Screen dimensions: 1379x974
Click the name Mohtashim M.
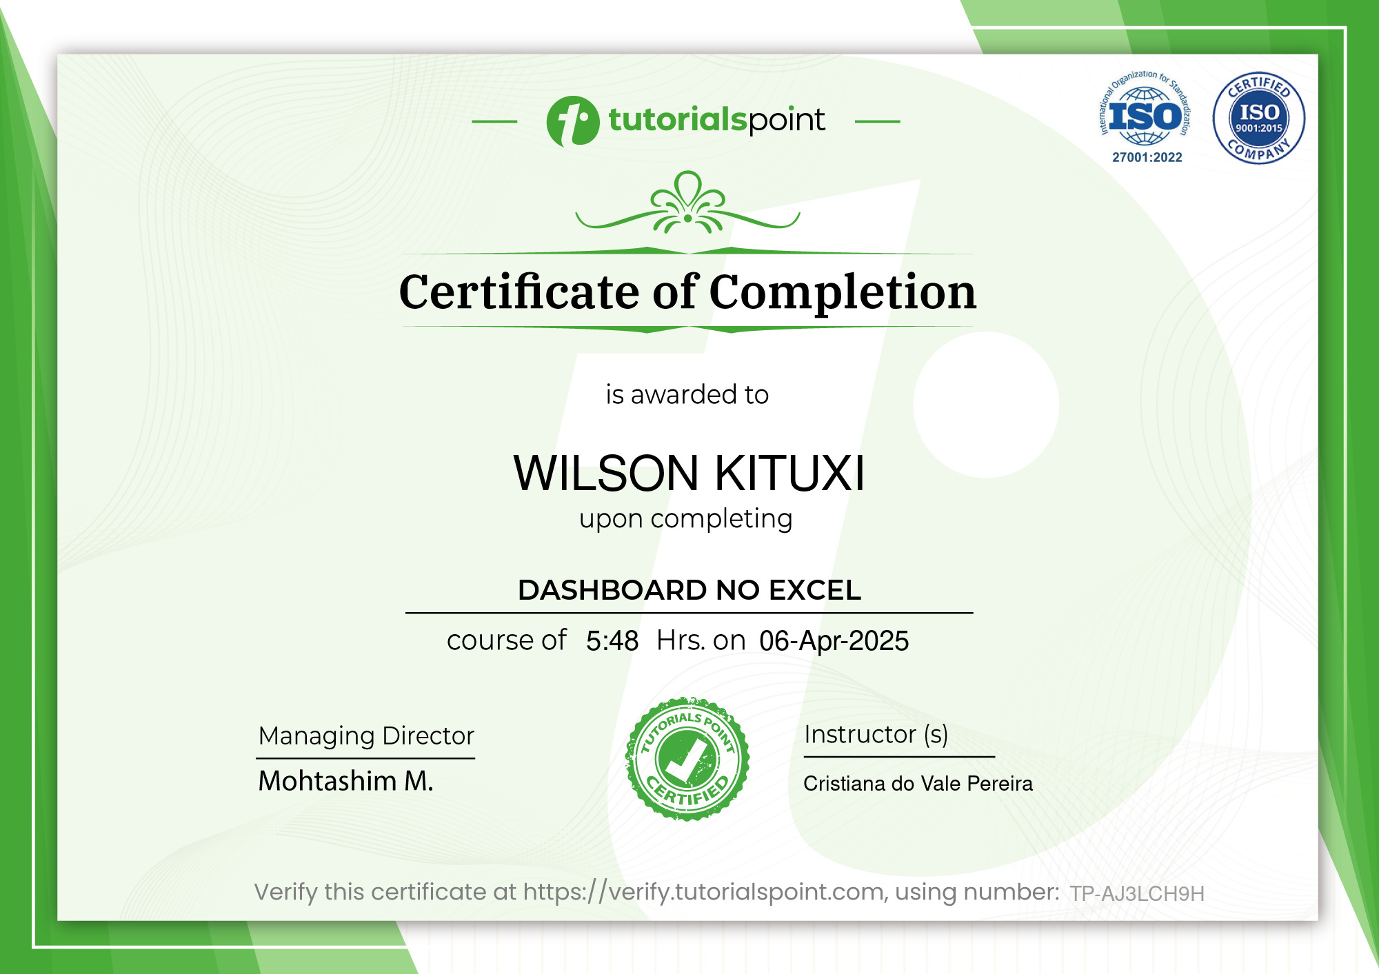pos(345,781)
